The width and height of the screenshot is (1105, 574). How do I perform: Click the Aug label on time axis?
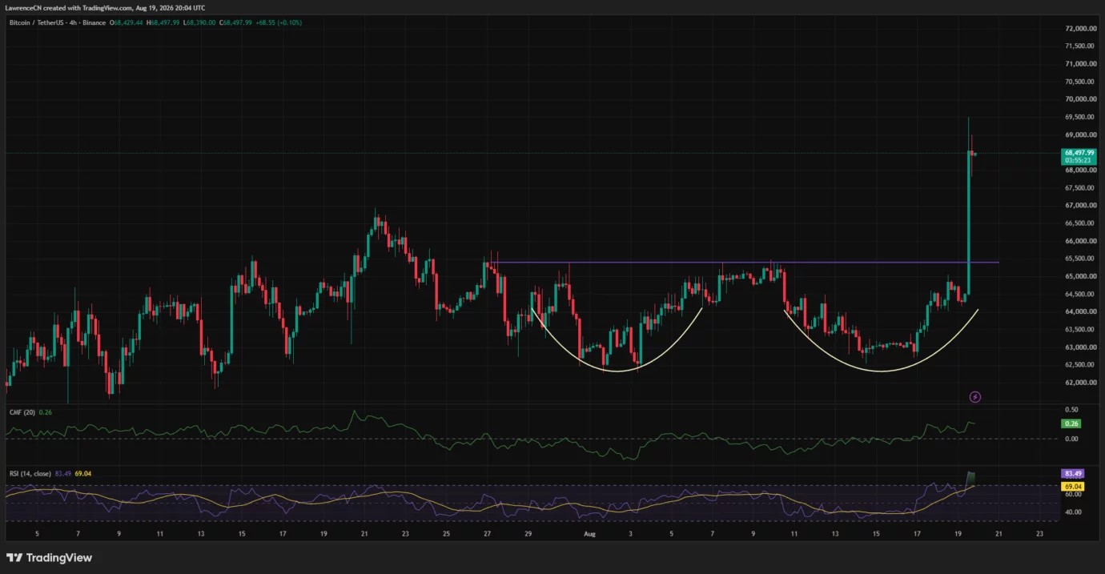[x=590, y=533]
